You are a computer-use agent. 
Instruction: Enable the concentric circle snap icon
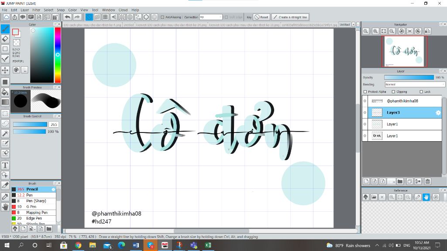[x=130, y=17]
